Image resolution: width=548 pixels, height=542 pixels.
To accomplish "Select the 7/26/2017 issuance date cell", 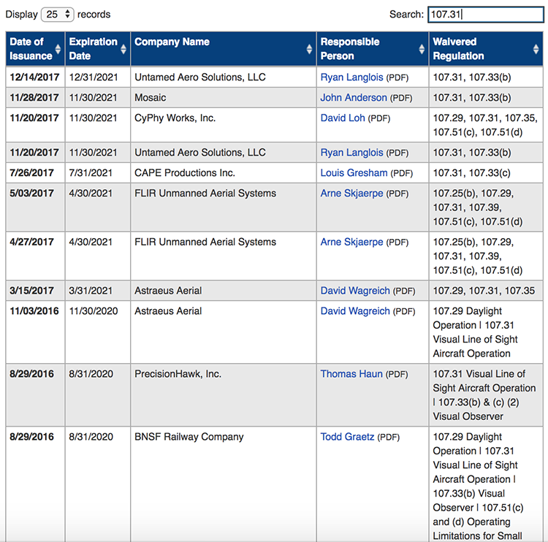I will [35, 172].
